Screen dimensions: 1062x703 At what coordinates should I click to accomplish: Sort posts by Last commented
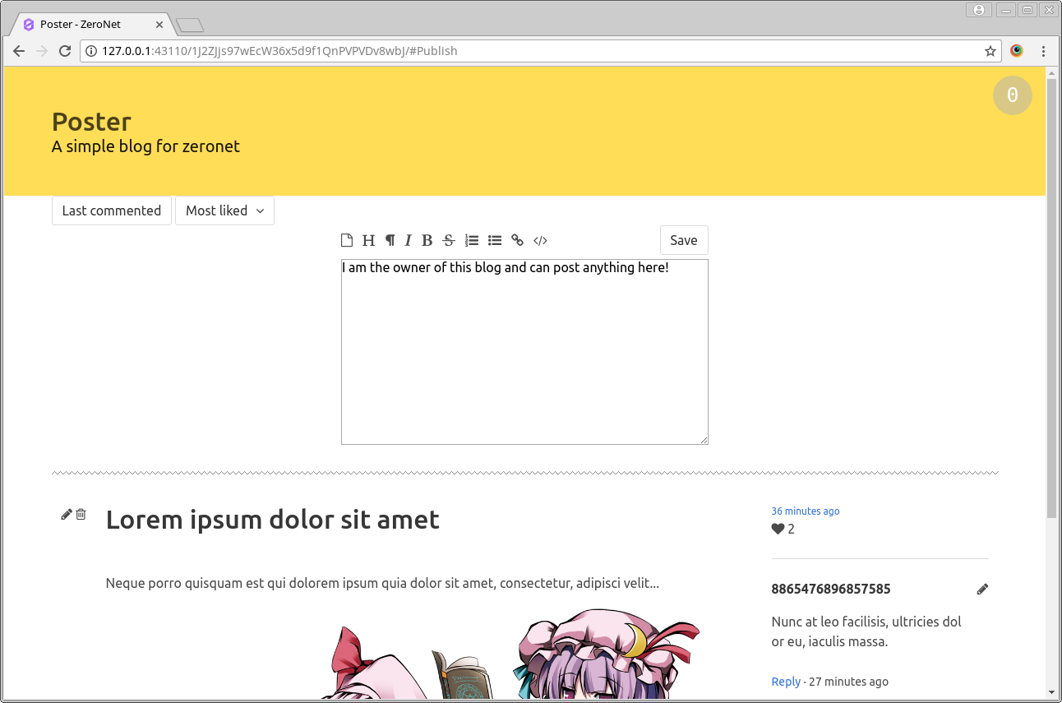112,210
